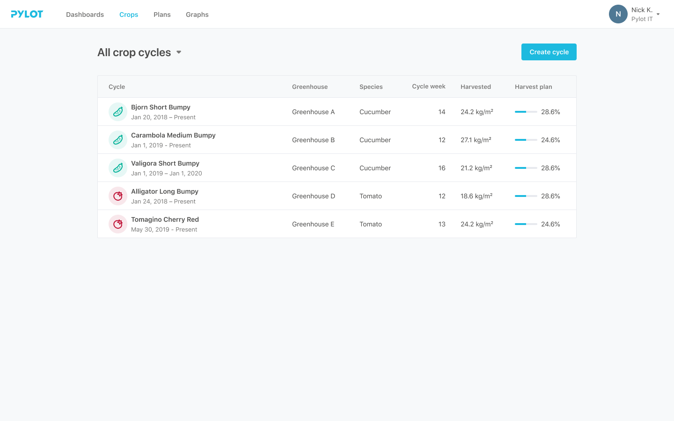Click the Tomagino Cherry Red tomato icon
Image resolution: width=674 pixels, height=421 pixels.
(118, 224)
